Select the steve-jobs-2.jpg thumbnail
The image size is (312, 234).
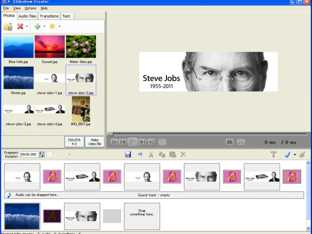click(x=81, y=80)
